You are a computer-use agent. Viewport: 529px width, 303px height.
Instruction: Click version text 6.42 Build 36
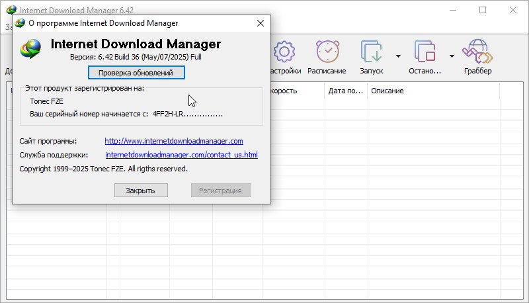coord(136,57)
